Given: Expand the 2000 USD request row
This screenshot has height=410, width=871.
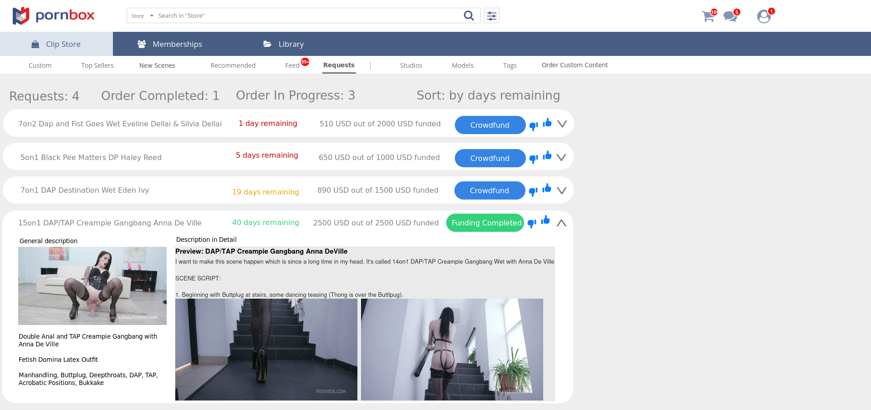Looking at the screenshot, I should pyautogui.click(x=562, y=124).
